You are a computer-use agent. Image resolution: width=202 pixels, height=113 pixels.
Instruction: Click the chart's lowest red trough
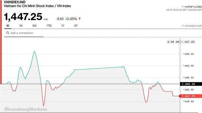click(43, 106)
